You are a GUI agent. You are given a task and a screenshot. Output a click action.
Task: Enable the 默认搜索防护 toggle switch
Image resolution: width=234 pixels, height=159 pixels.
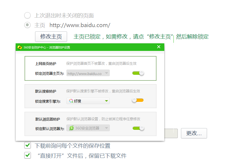click(x=138, y=100)
